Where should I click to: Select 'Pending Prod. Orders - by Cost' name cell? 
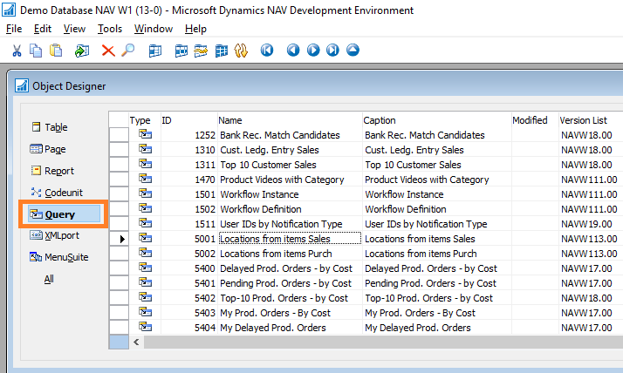(290, 283)
